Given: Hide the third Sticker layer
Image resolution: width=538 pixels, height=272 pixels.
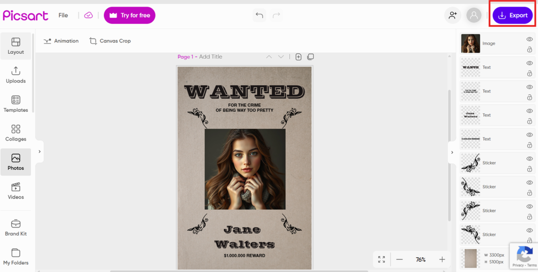Looking at the screenshot, I should coord(530,206).
